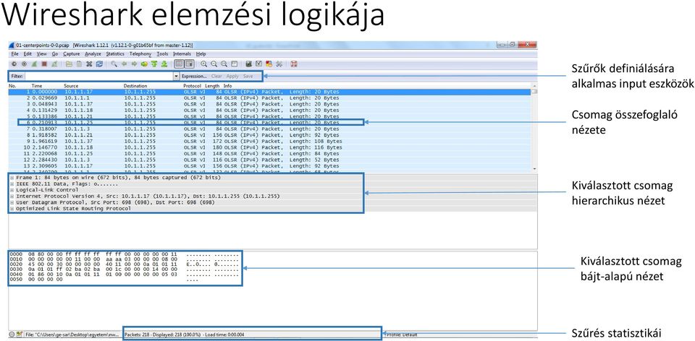Sort by the Protocol column header

192,85
